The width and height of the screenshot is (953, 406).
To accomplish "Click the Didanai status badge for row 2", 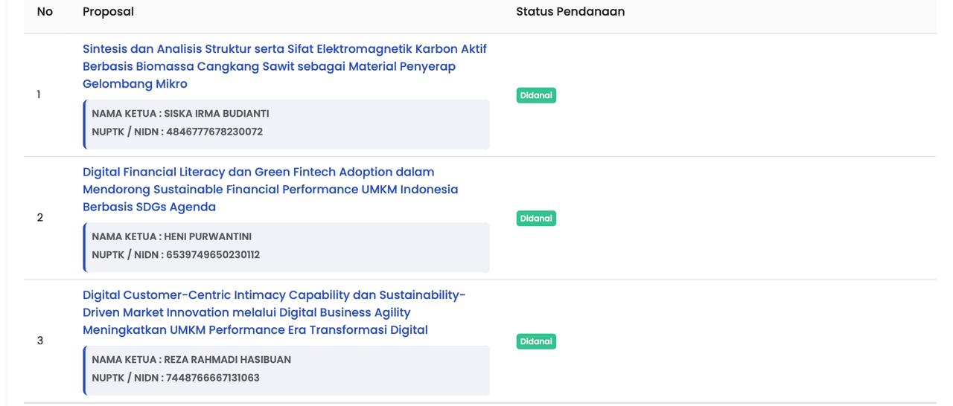I will click(x=536, y=219).
